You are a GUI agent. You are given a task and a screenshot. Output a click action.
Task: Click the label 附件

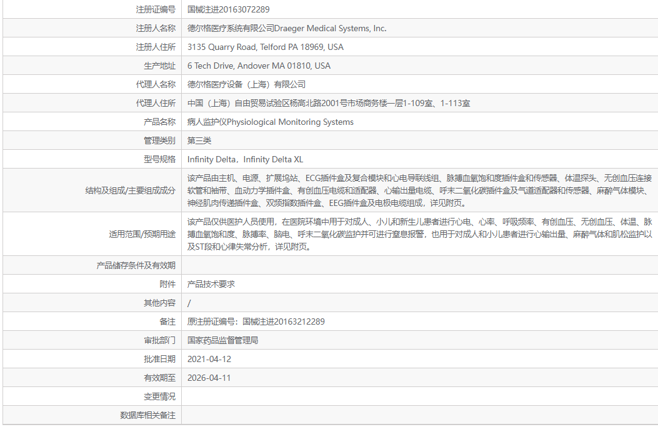tap(167, 284)
